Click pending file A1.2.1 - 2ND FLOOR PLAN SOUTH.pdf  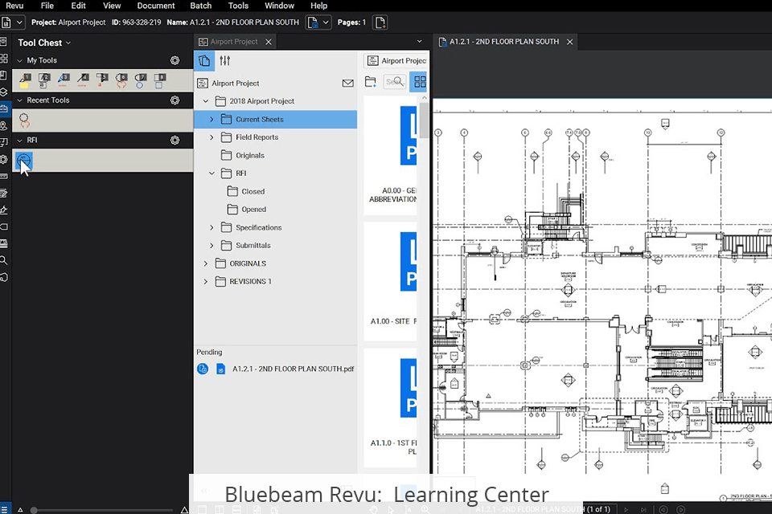pyautogui.click(x=293, y=369)
